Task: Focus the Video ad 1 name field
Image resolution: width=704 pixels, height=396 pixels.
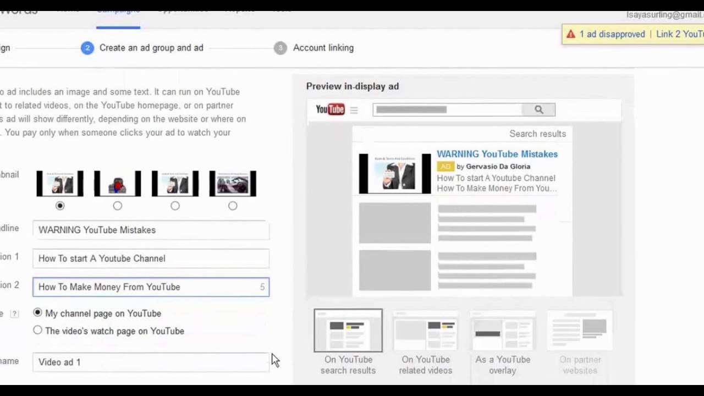Action: pos(151,362)
